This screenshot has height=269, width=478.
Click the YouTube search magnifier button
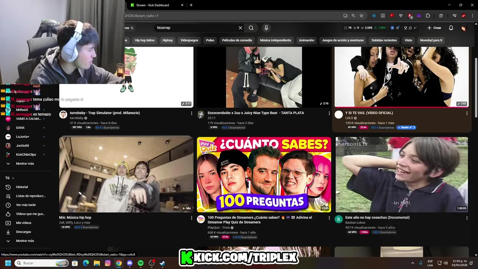pyautogui.click(x=251, y=28)
